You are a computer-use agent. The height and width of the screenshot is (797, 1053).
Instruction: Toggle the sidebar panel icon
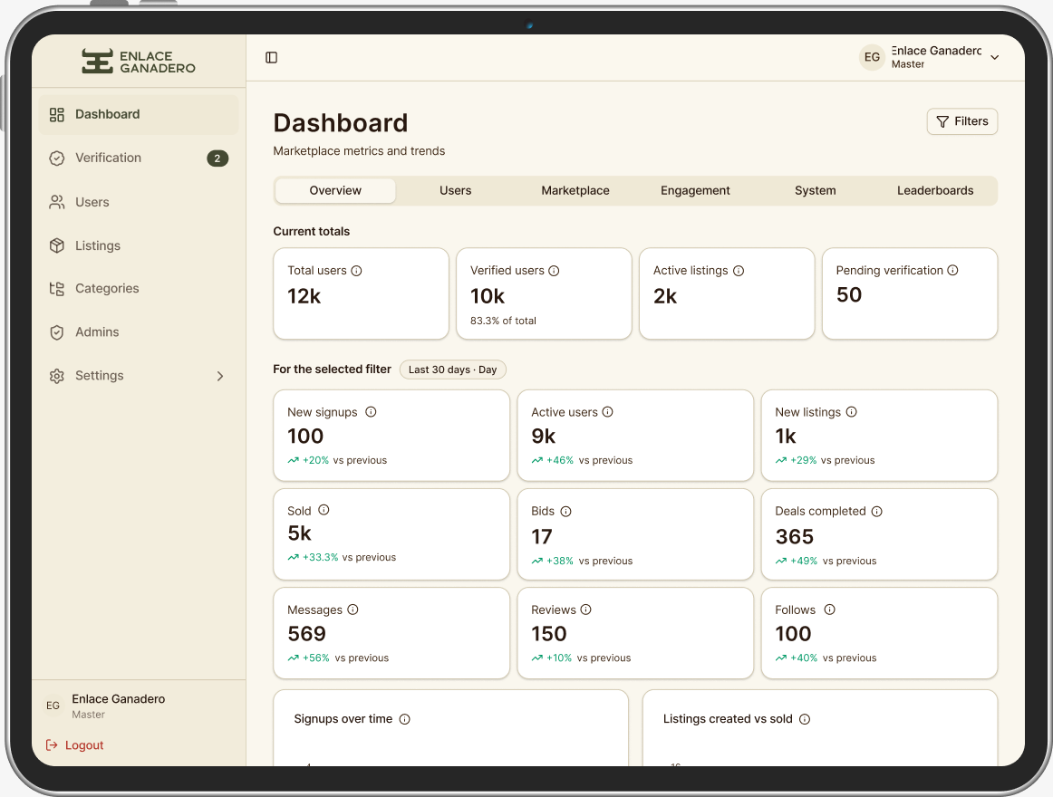(x=271, y=57)
